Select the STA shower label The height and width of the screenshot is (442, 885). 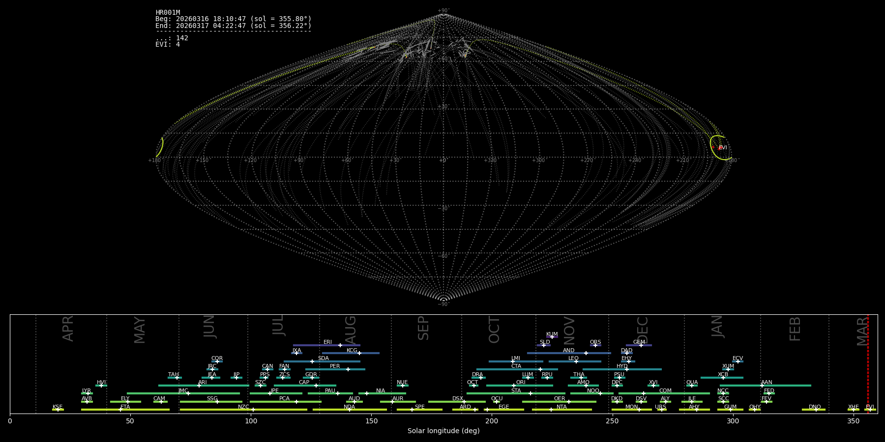516,391
